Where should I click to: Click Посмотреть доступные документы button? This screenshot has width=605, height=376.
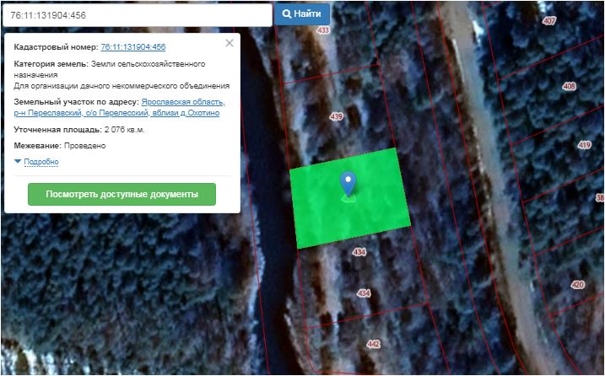tap(122, 194)
